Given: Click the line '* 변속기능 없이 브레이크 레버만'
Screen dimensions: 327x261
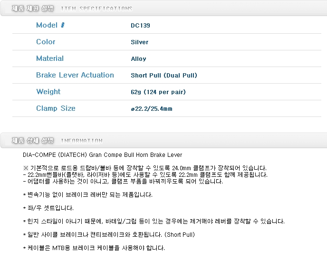Looking at the screenshot, I should click(88, 194).
